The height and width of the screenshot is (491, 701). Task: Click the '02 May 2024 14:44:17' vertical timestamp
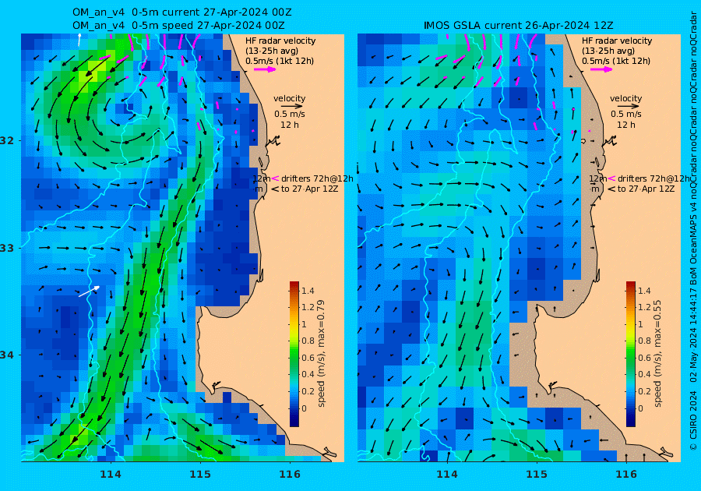click(693, 335)
